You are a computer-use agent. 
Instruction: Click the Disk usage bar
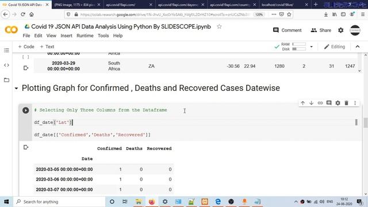299,49
